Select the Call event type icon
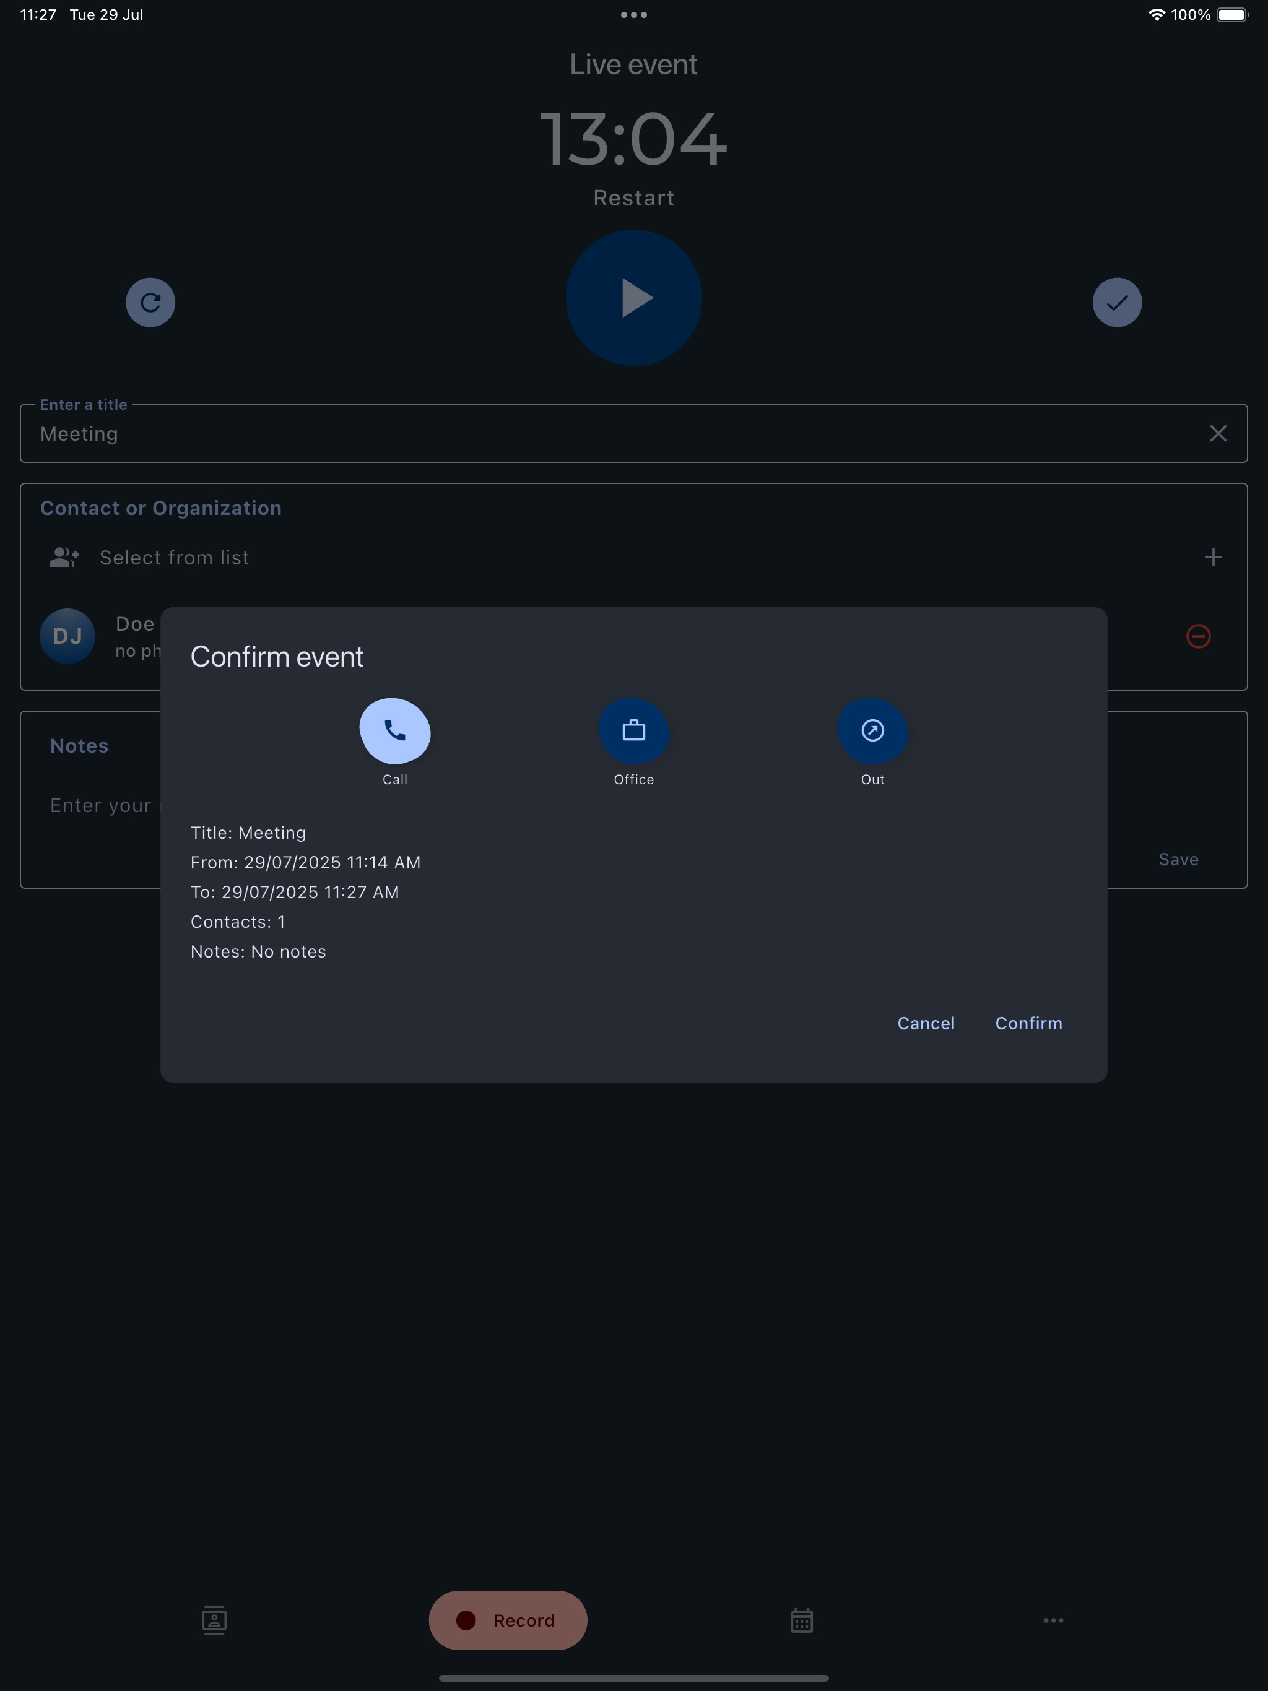1268x1691 pixels. [x=394, y=731]
